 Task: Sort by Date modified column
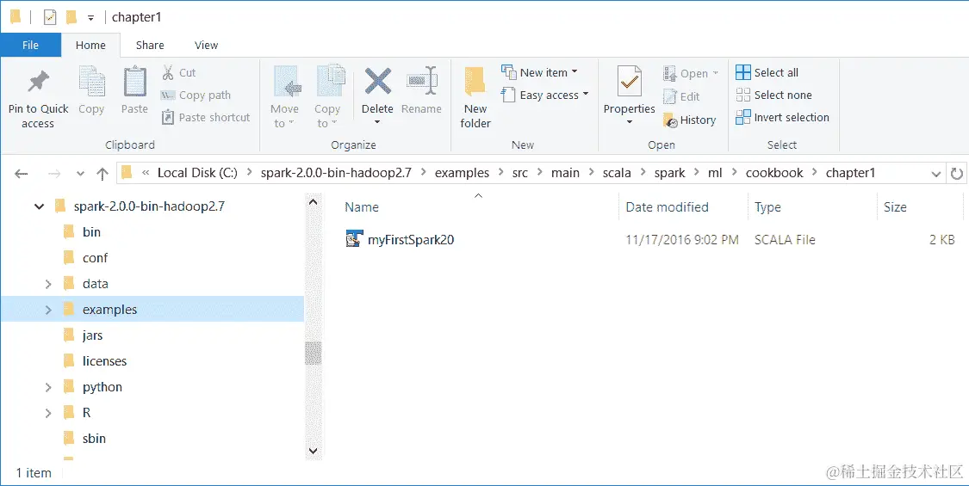pyautogui.click(x=667, y=207)
